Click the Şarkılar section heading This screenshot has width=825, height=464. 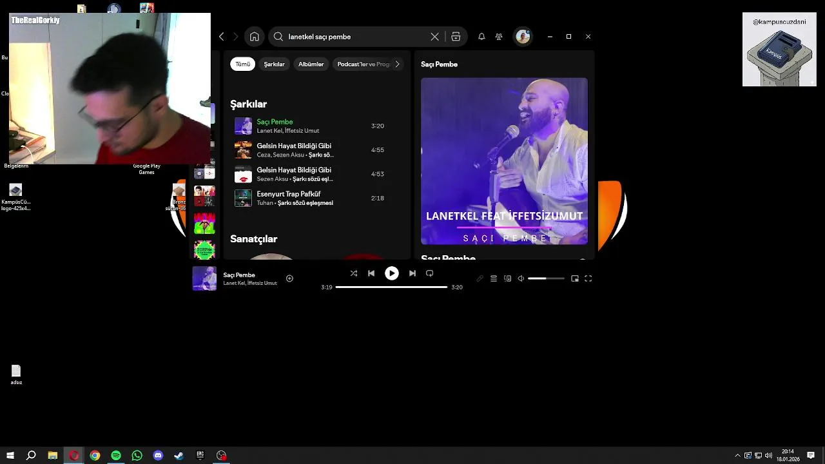[248, 104]
